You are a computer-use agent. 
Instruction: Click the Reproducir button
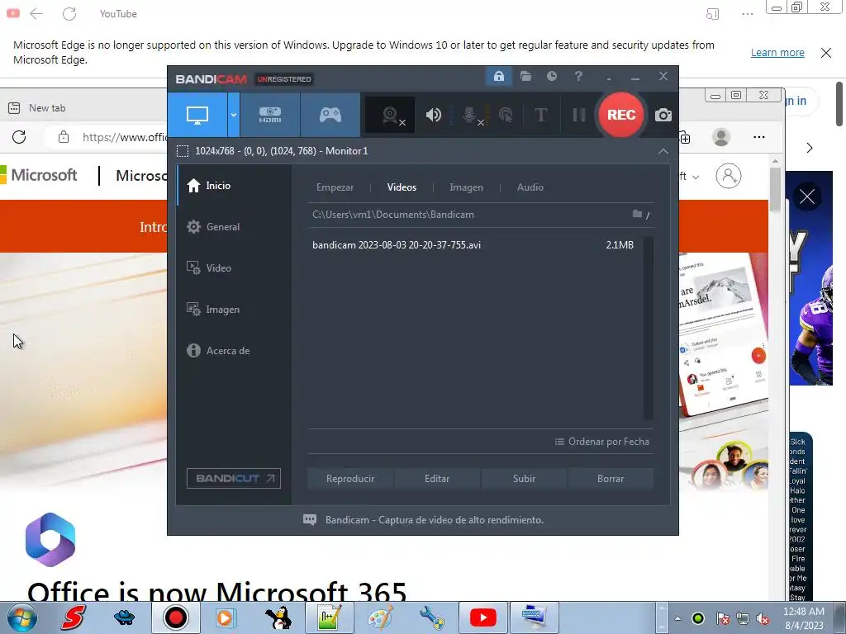point(350,479)
